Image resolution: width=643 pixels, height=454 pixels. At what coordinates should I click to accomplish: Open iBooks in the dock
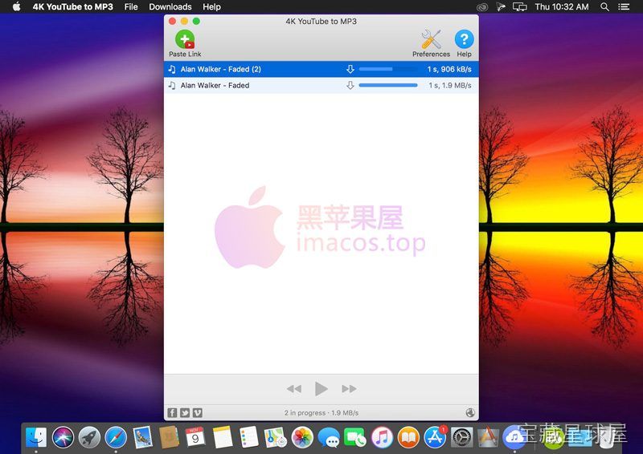(x=408, y=437)
